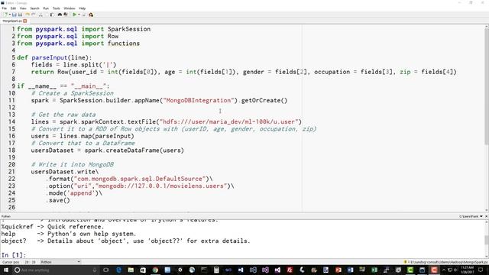The height and width of the screenshot is (275, 489).
Task: Open the Windows Start menu
Action: click(5, 270)
